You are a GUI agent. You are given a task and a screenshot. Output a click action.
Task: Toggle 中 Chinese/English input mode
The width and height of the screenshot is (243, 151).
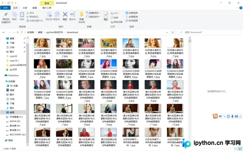[220, 116]
